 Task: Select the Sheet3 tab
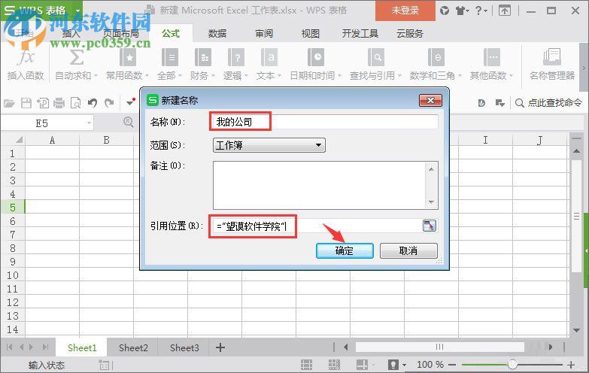coord(184,348)
